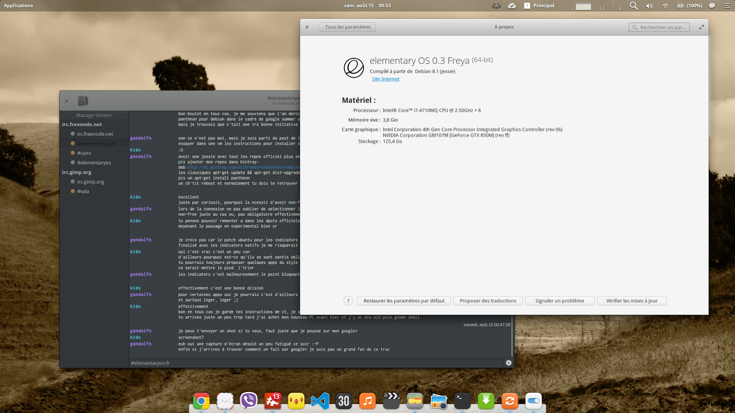The width and height of the screenshot is (735, 413).
Task: Open the red app with 13 badge
Action: click(273, 401)
